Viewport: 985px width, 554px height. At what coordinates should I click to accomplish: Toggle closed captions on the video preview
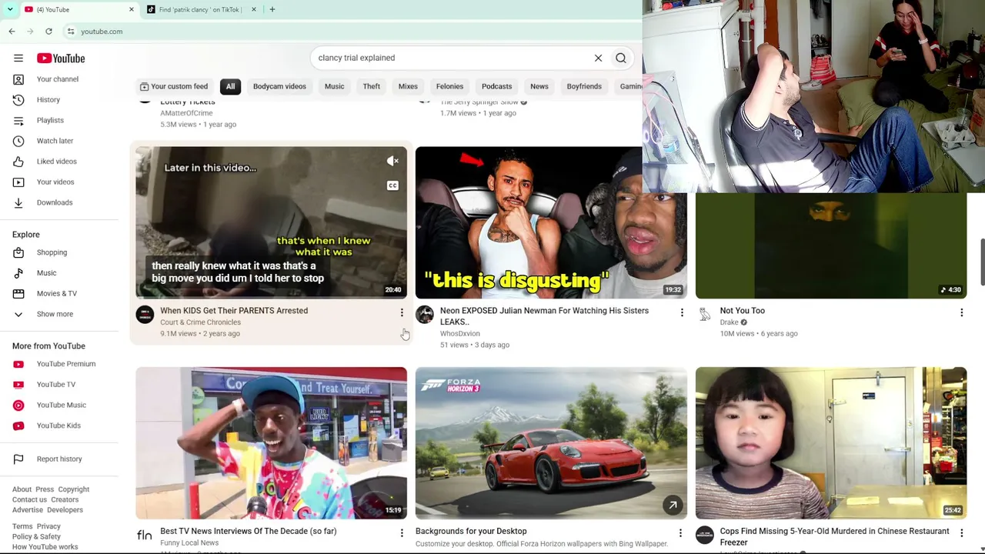(x=392, y=185)
